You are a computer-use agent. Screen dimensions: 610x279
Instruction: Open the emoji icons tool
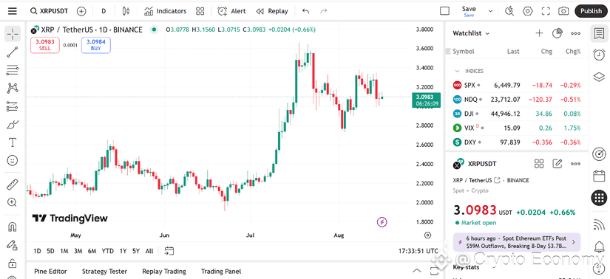(x=13, y=160)
